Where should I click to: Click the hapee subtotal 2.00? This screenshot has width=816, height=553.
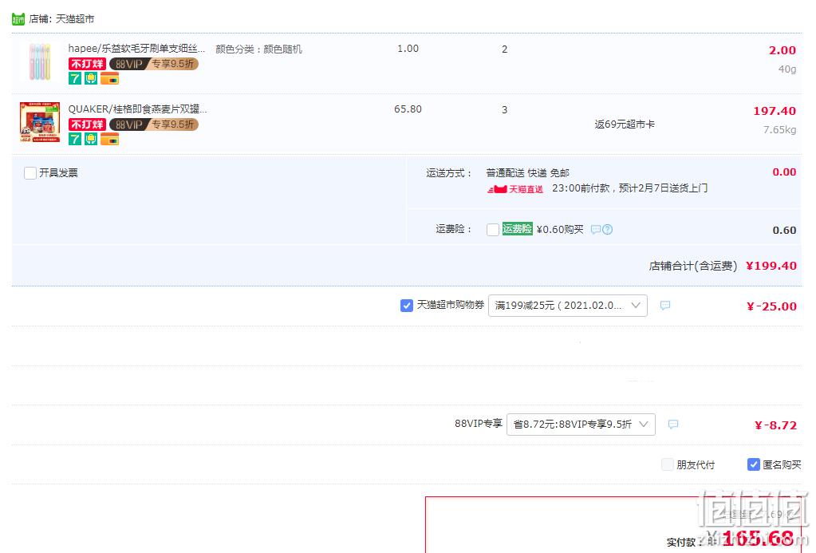(782, 50)
